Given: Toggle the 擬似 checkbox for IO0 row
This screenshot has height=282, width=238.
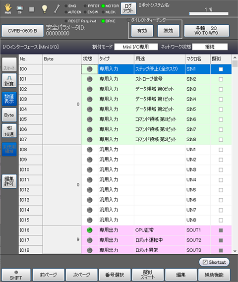Looking at the screenshot, I should [x=221, y=69].
